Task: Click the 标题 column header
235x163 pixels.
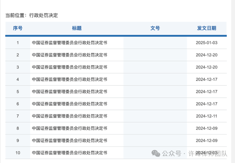Action: point(77,28)
